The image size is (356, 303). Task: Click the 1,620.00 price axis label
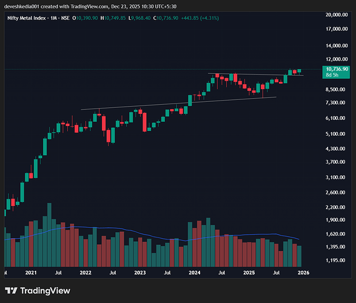[x=335, y=234]
